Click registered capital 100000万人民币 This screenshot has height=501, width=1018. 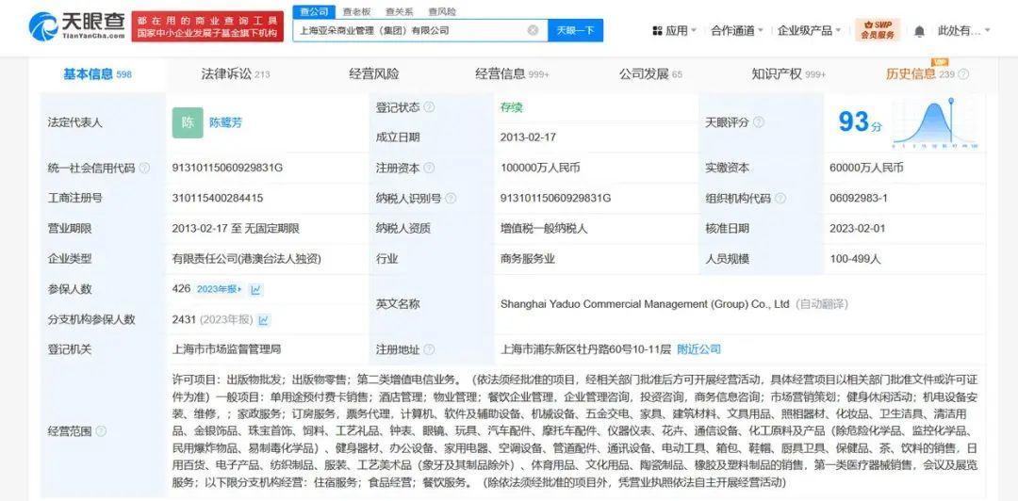point(540,168)
